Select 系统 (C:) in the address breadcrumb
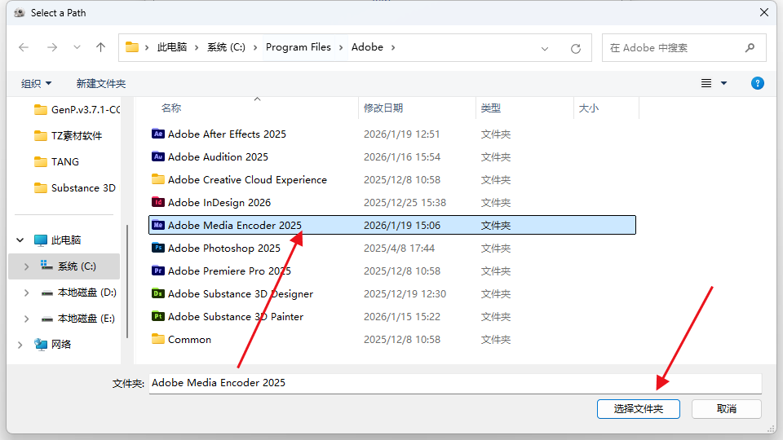Image resolution: width=783 pixels, height=440 pixels. (x=226, y=47)
